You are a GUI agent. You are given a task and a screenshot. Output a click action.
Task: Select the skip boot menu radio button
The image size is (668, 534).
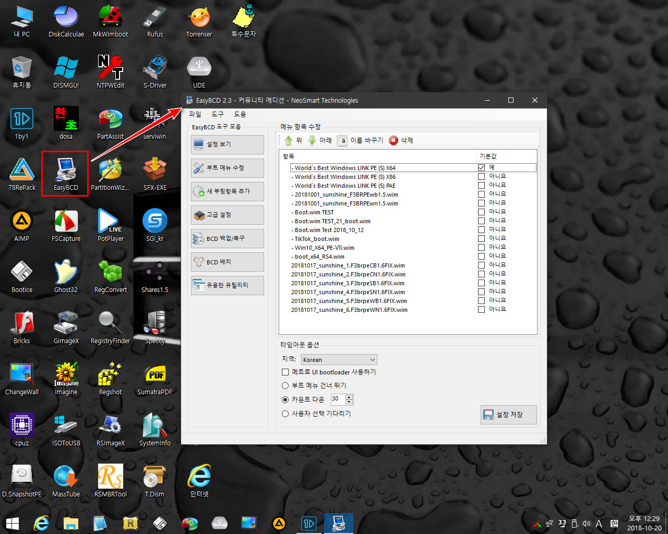[x=285, y=385]
